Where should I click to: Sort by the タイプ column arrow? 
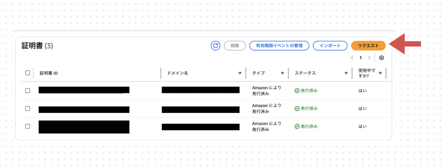282,73
